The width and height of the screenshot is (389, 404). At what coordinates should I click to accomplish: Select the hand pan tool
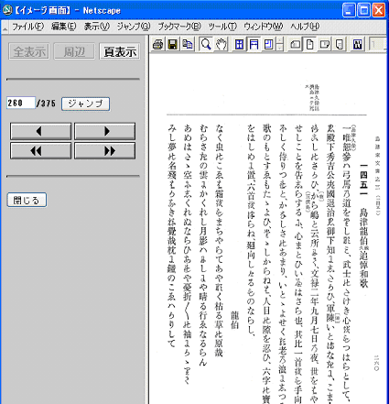(221, 45)
